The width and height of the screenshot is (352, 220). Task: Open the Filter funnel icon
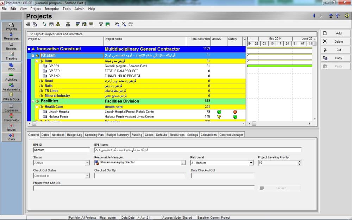coord(101,24)
